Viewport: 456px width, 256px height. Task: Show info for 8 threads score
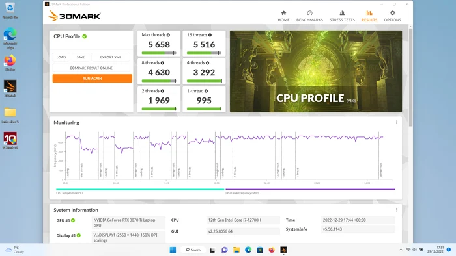pyautogui.click(x=162, y=63)
